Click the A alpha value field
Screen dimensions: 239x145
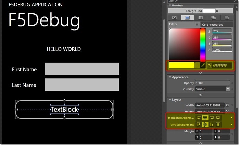(x=222, y=50)
